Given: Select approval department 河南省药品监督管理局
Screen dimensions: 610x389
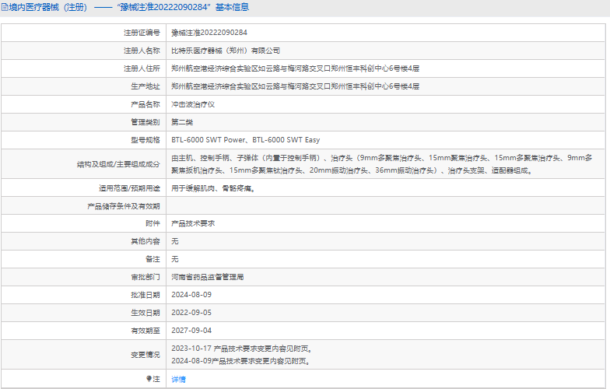Looking at the screenshot, I should tap(208, 277).
